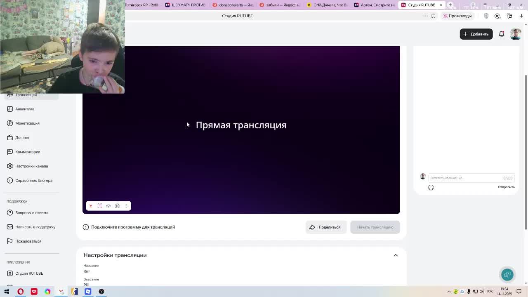Click the page vertical scrollbar
Viewport: 528px width, 297px height.
coord(526,153)
